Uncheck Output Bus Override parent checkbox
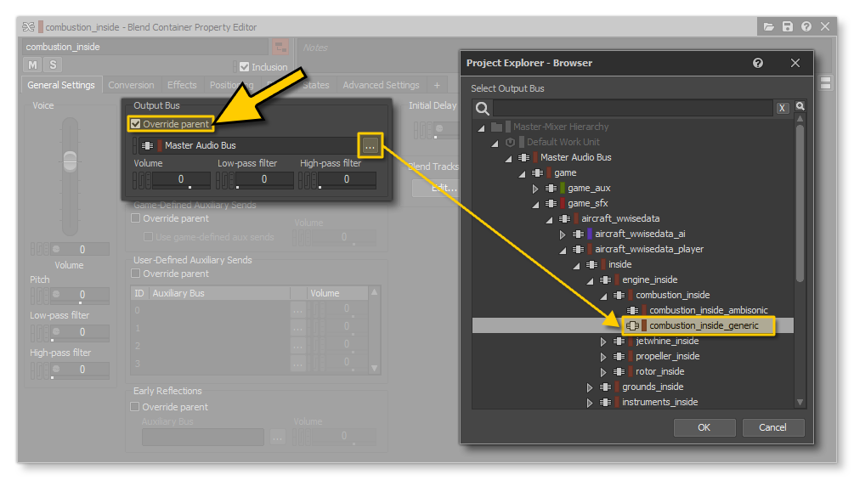Viewport: 854px width, 480px height. coord(136,124)
